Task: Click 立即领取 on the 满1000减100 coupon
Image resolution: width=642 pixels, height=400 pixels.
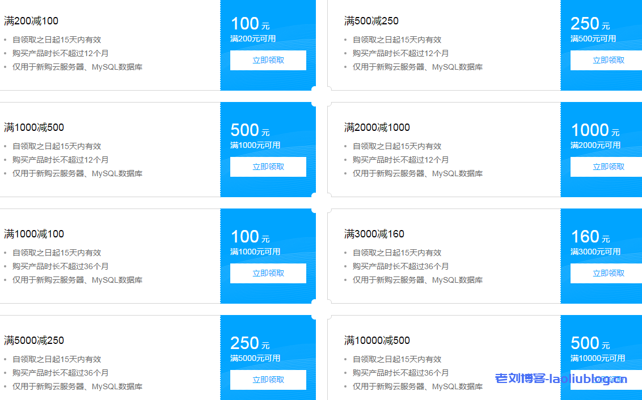Action: tap(268, 273)
